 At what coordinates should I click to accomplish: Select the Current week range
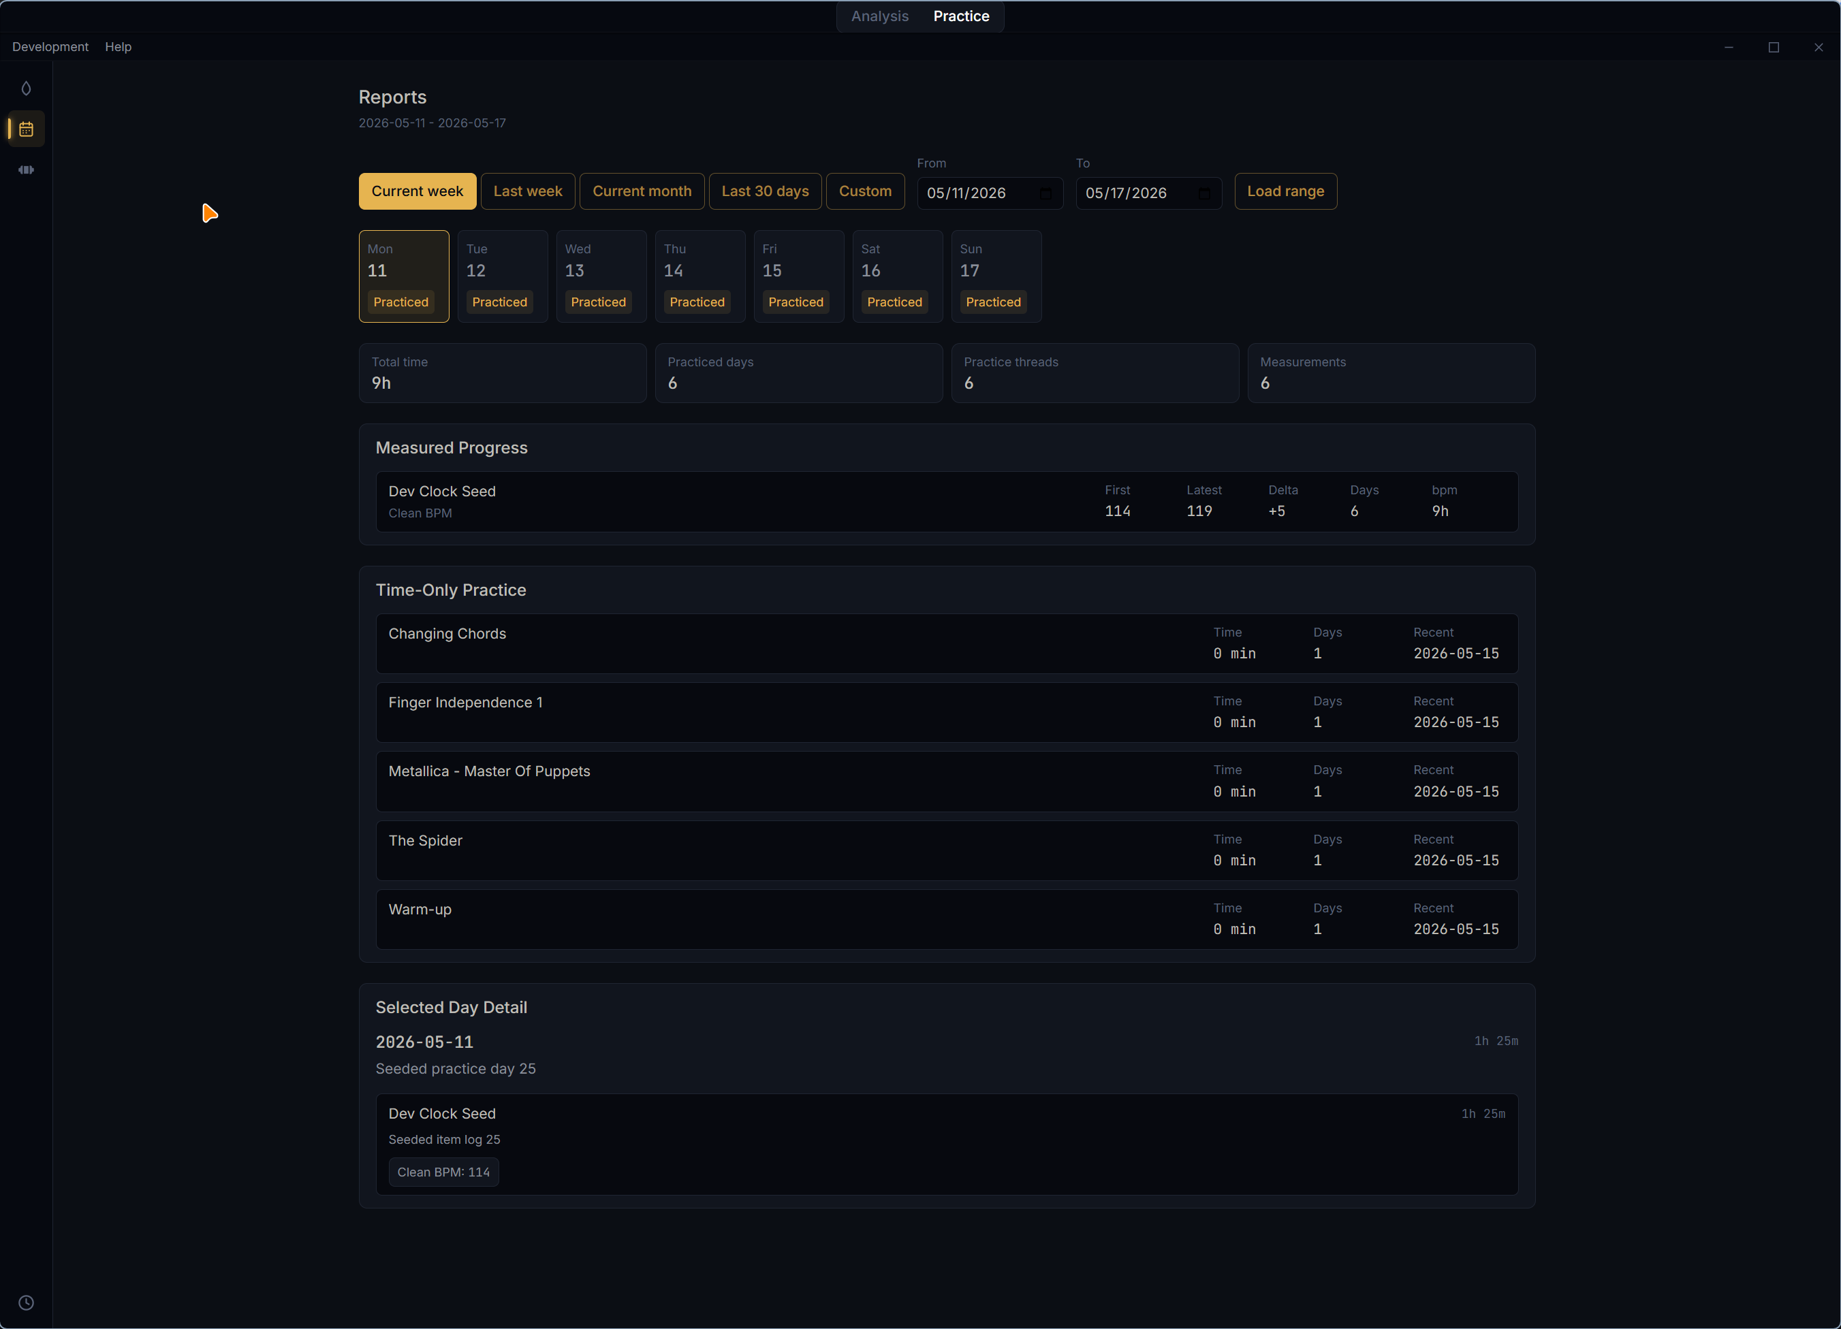pyautogui.click(x=418, y=191)
